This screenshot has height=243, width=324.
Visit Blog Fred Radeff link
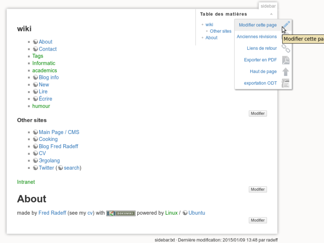pyautogui.click(x=58, y=147)
